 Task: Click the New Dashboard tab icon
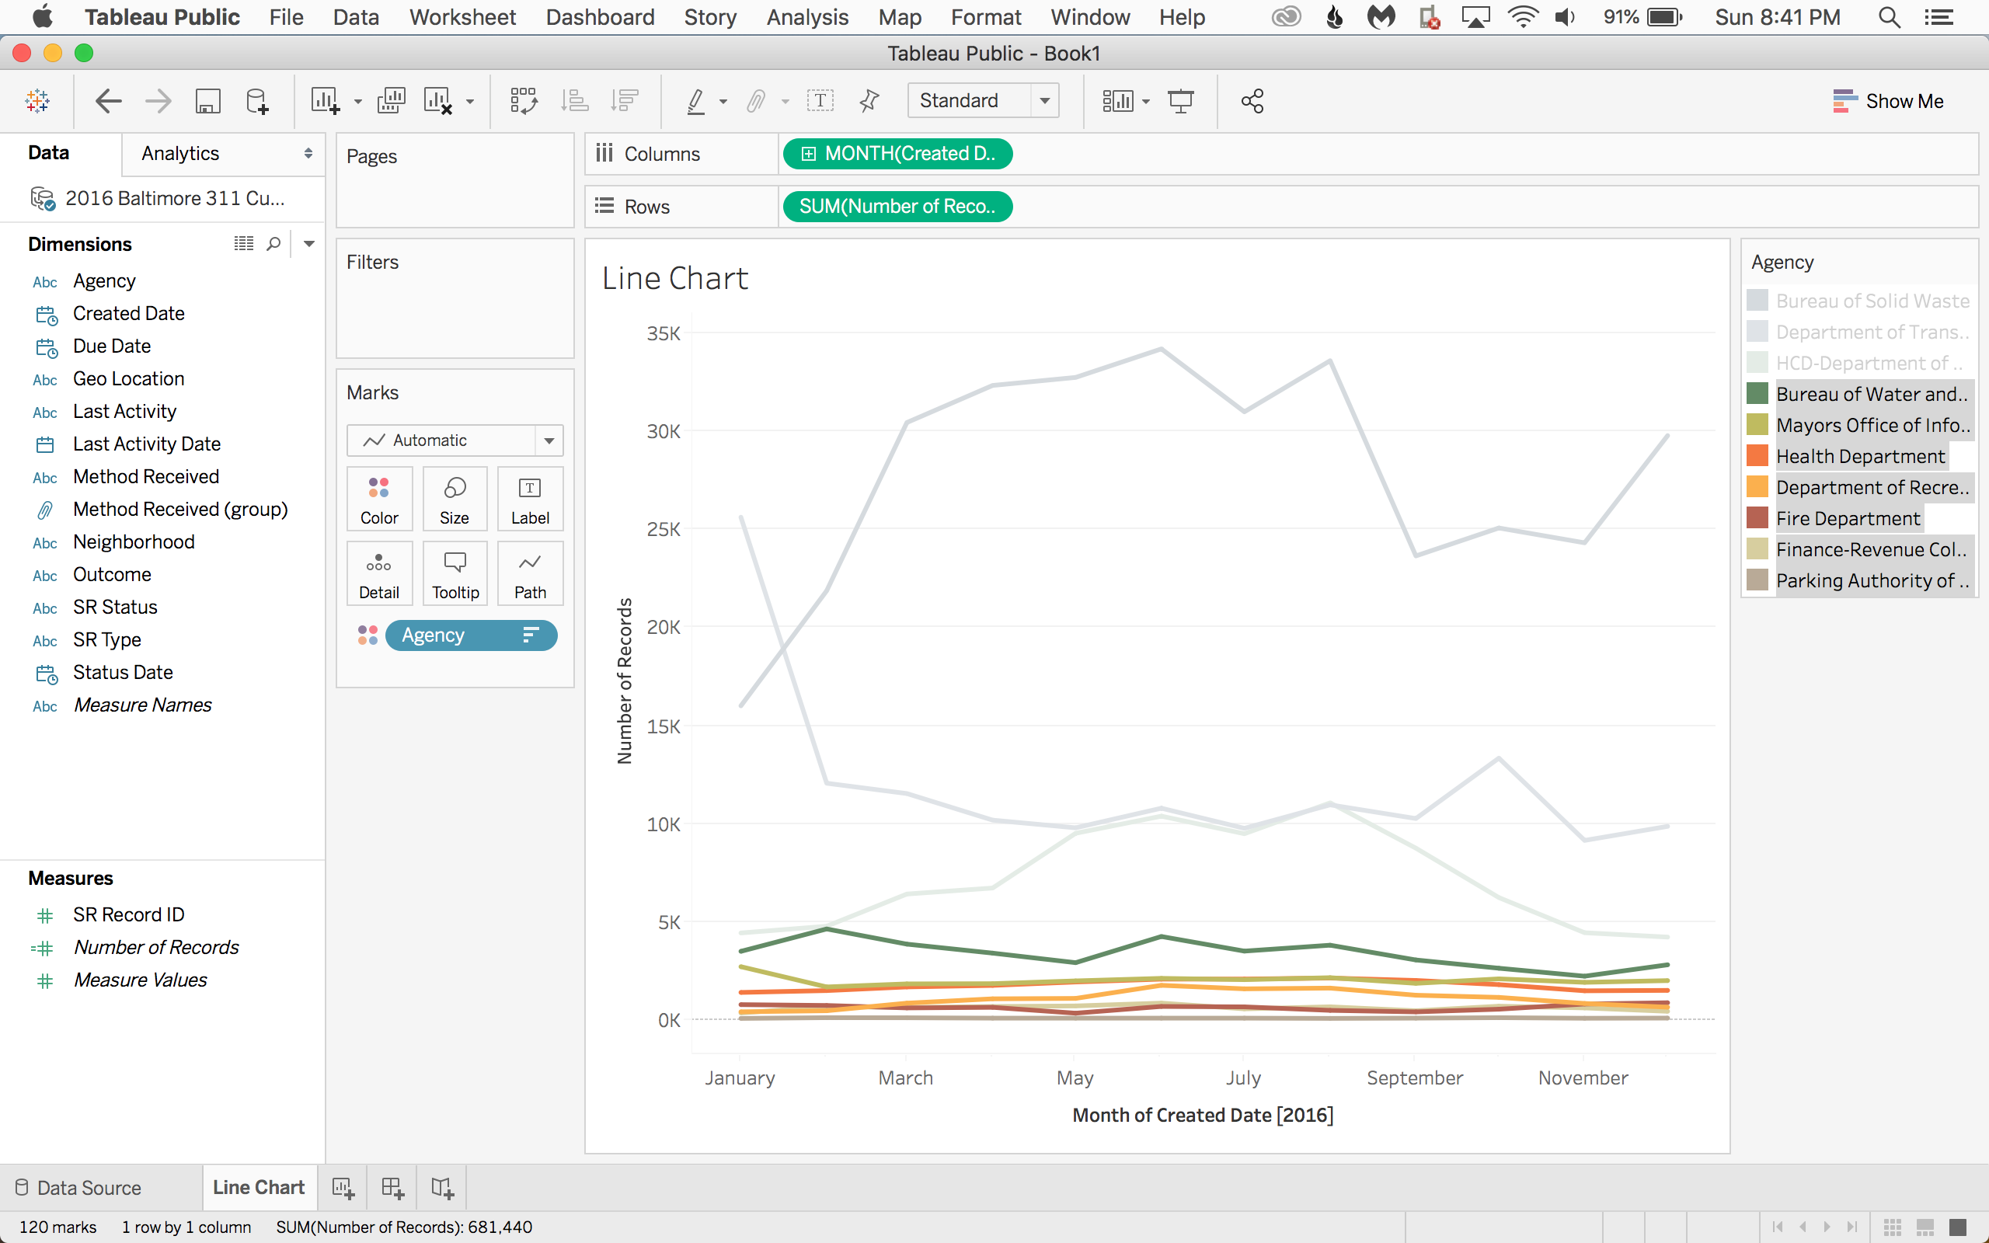click(392, 1187)
